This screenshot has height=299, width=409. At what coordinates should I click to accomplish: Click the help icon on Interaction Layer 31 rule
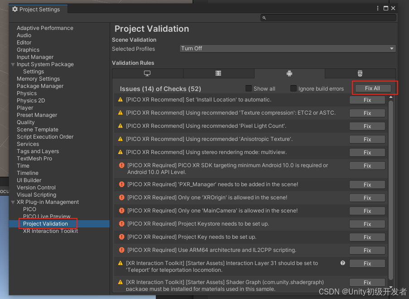coord(343,263)
